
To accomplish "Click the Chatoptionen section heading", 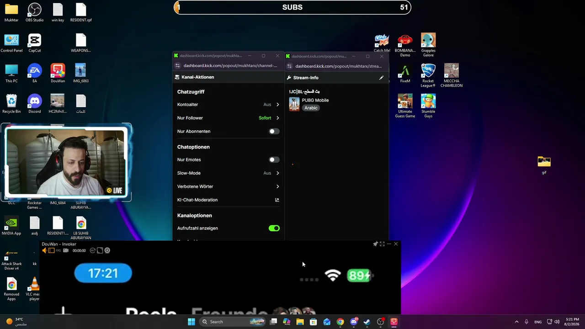I will point(193,147).
